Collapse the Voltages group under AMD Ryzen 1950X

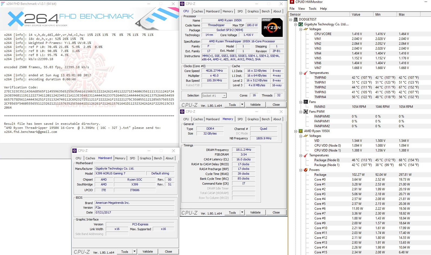pyautogui.click(x=301, y=136)
